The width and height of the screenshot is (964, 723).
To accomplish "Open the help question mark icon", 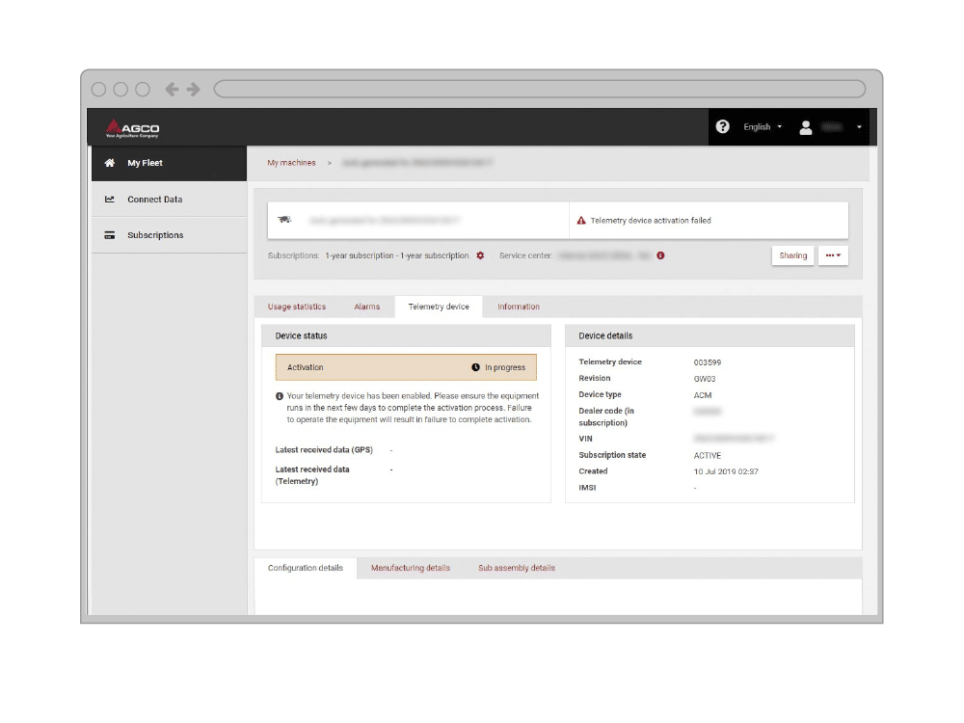I will [722, 126].
